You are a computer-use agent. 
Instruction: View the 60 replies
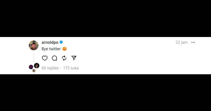[x=50, y=68]
